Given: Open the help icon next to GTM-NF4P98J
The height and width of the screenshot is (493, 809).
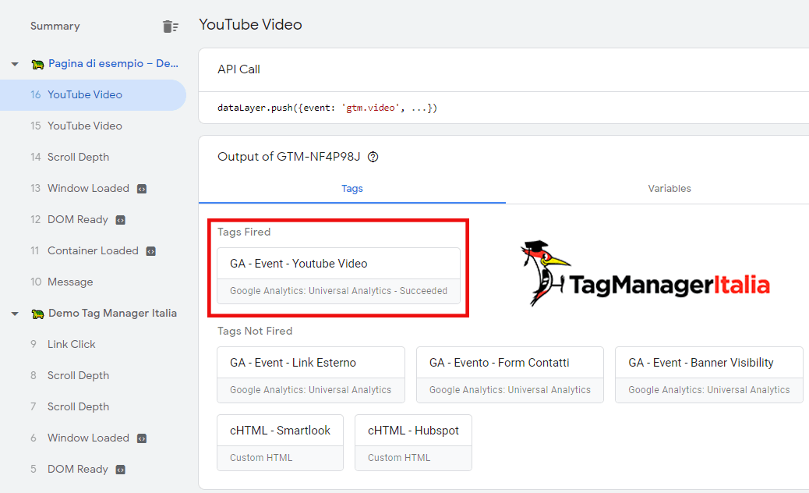Looking at the screenshot, I should coord(373,157).
